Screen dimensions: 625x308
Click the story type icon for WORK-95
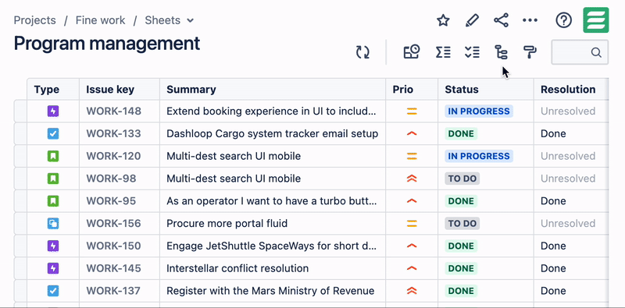click(53, 201)
